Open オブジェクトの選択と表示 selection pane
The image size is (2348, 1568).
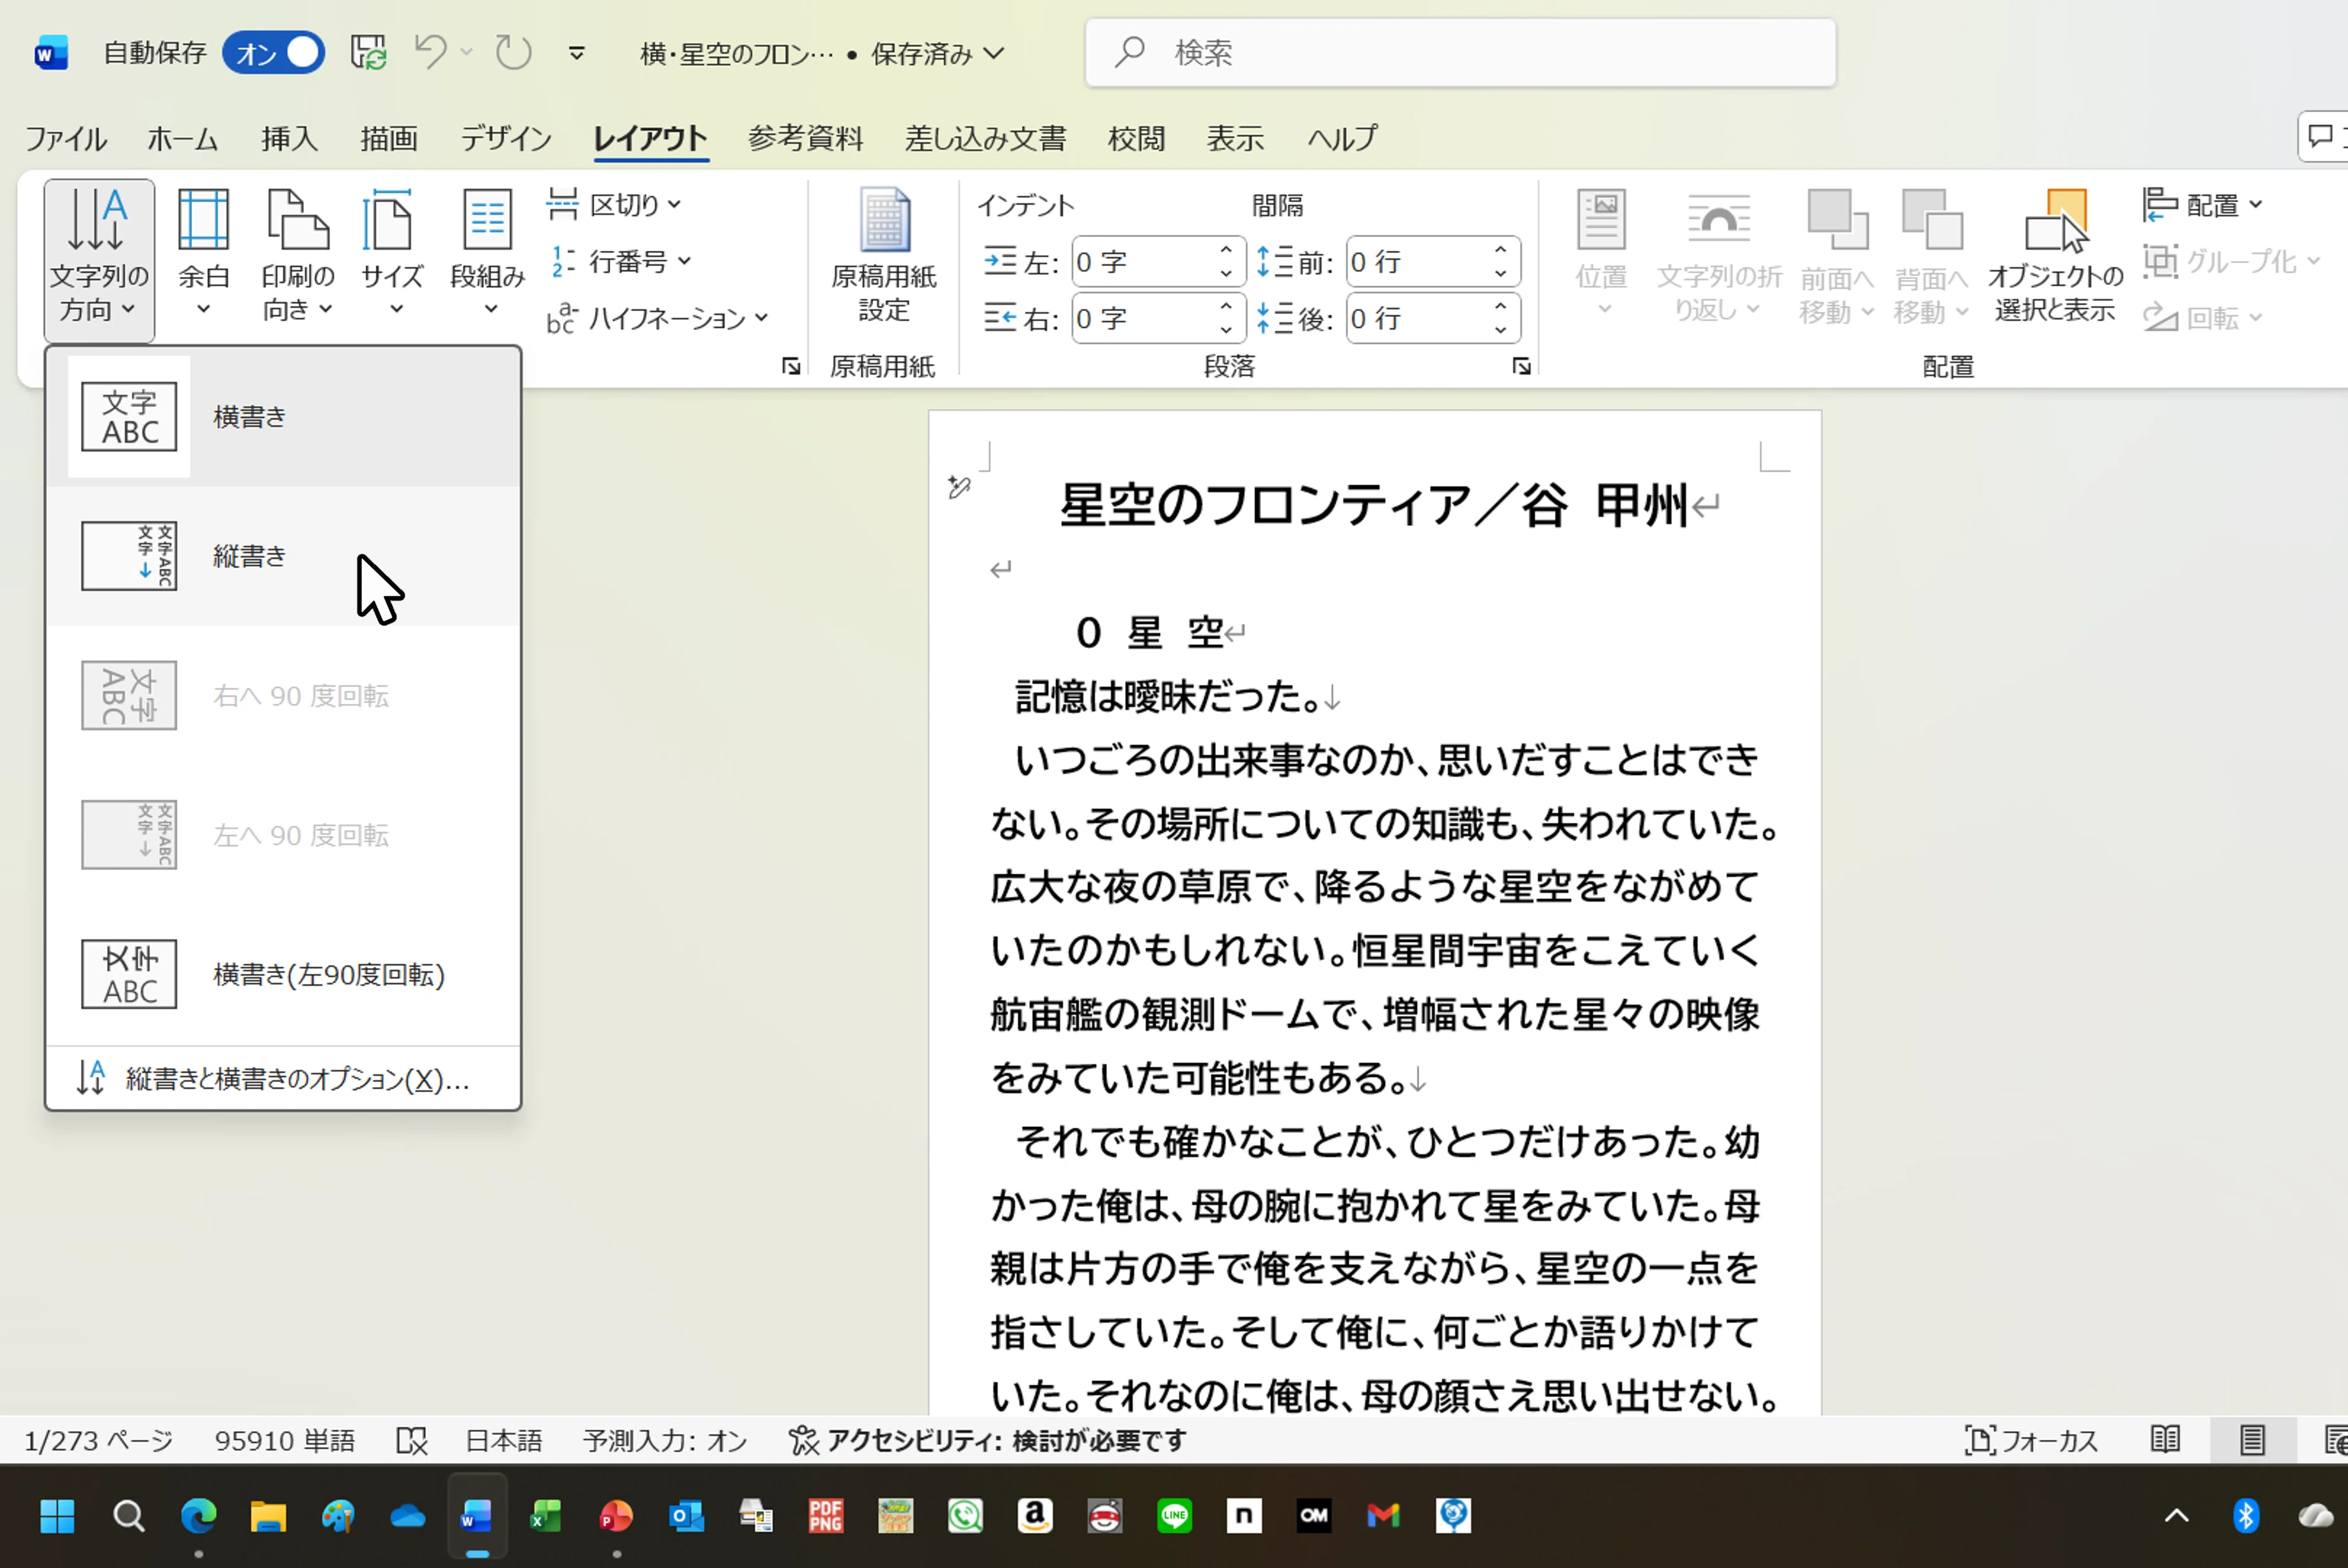pyautogui.click(x=2055, y=256)
